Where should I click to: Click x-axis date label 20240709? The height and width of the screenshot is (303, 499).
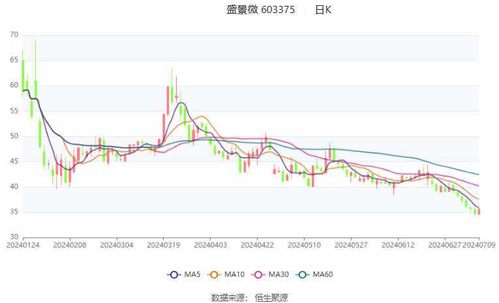(479, 245)
